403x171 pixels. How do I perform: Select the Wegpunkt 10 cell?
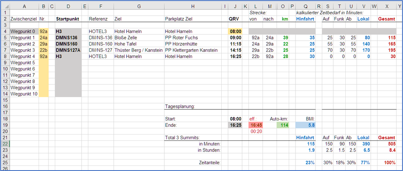click(x=24, y=94)
